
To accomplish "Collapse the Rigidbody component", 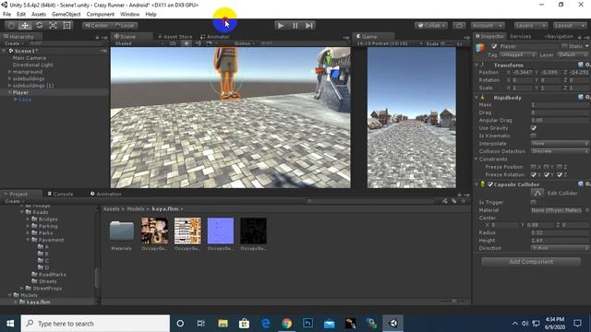I will coord(476,98).
